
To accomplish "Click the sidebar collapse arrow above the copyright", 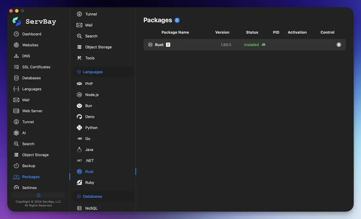I will coord(39,195).
